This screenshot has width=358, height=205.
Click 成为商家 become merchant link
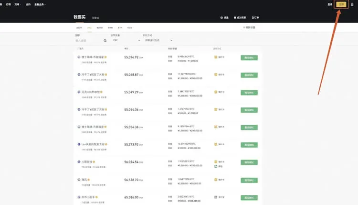pyautogui.click(x=240, y=18)
